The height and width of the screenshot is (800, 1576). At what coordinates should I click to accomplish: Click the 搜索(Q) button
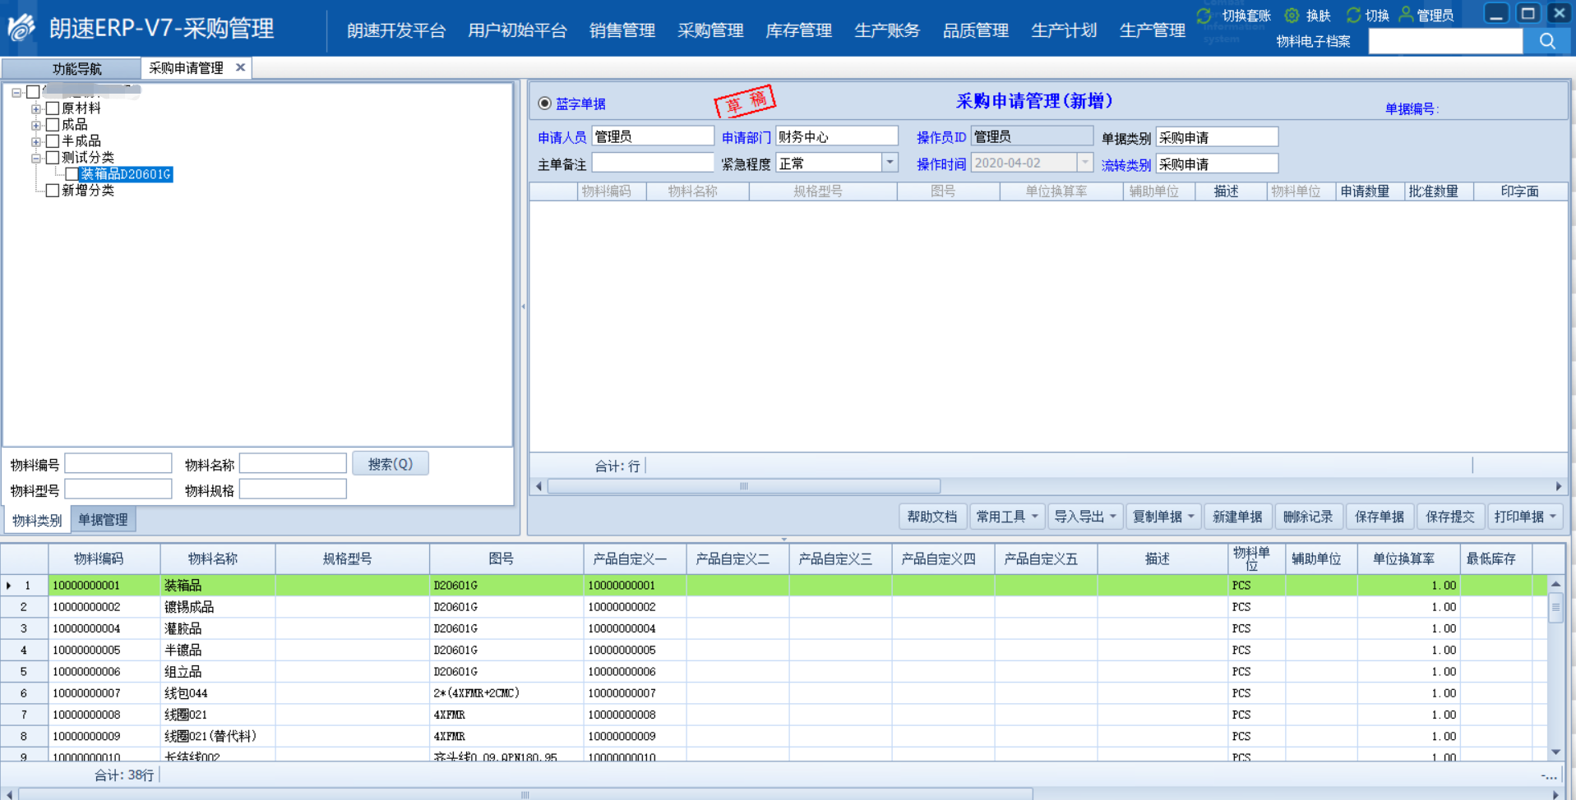pyautogui.click(x=390, y=464)
